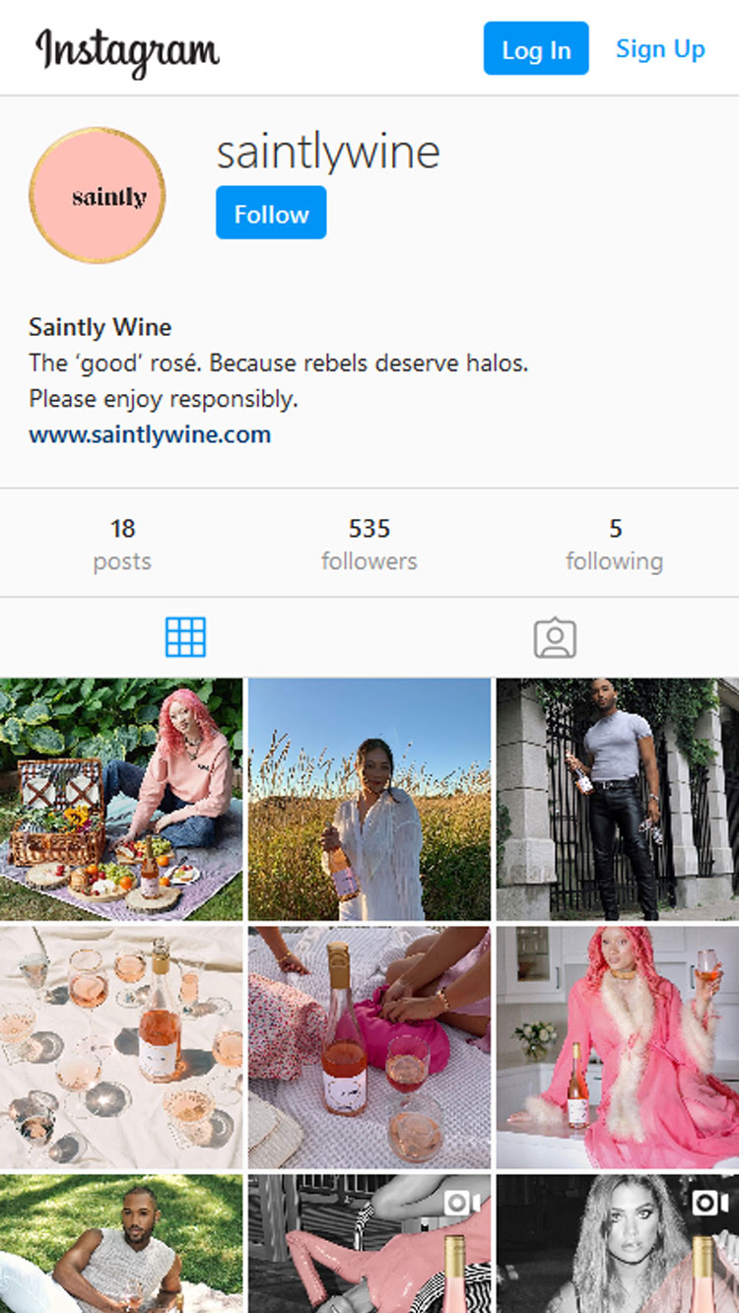Click the saintly profile picture
Image resolution: width=739 pixels, height=1313 pixels.
98,195
